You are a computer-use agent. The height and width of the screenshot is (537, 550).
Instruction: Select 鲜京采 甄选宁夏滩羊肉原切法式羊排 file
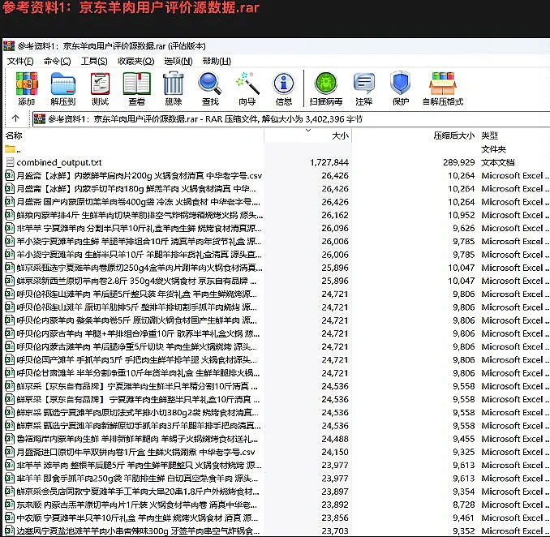[x=138, y=412]
